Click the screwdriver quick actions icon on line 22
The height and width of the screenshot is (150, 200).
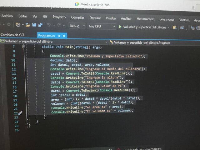[x=20, y=113]
